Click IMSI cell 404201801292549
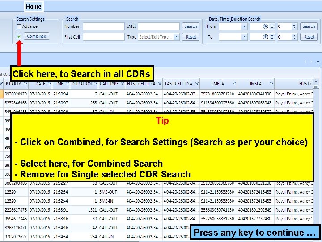The height and width of the screenshot is (242, 322). point(256,210)
